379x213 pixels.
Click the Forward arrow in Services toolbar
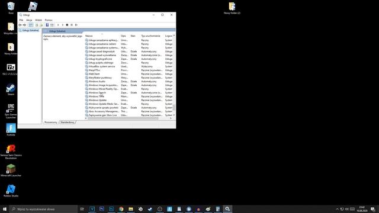(24, 25)
